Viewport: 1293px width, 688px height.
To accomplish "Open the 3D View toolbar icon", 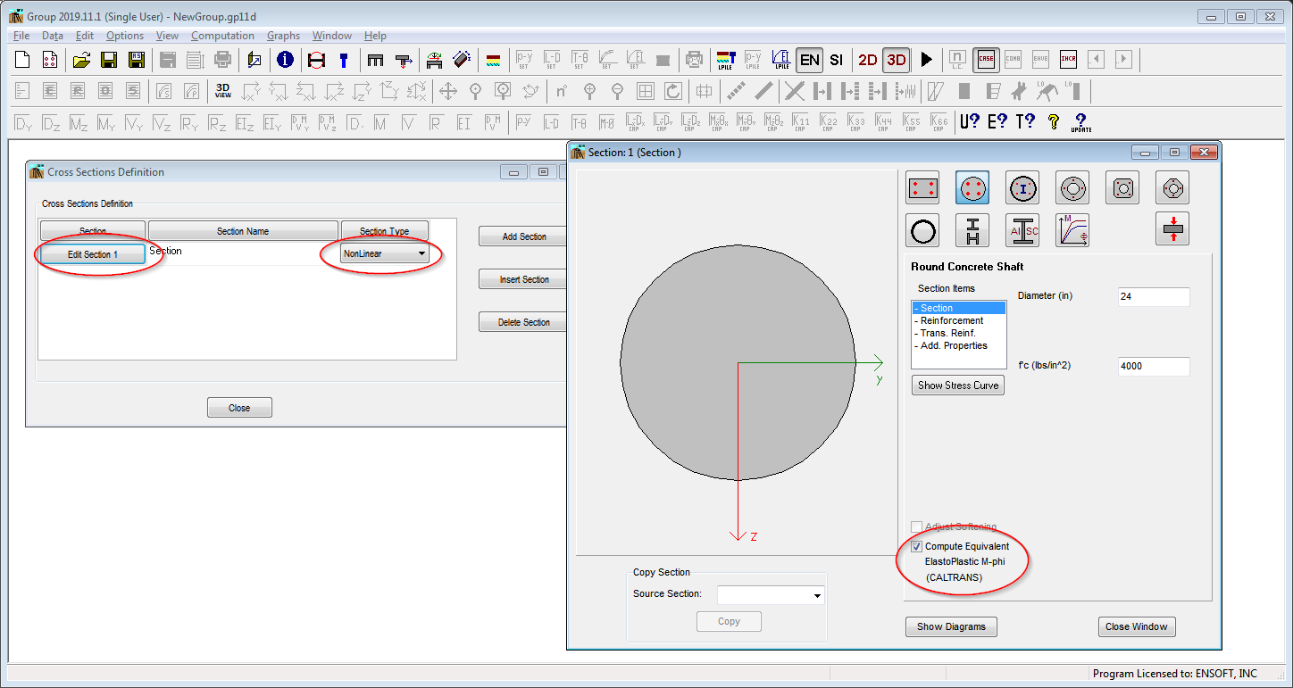I will (221, 90).
